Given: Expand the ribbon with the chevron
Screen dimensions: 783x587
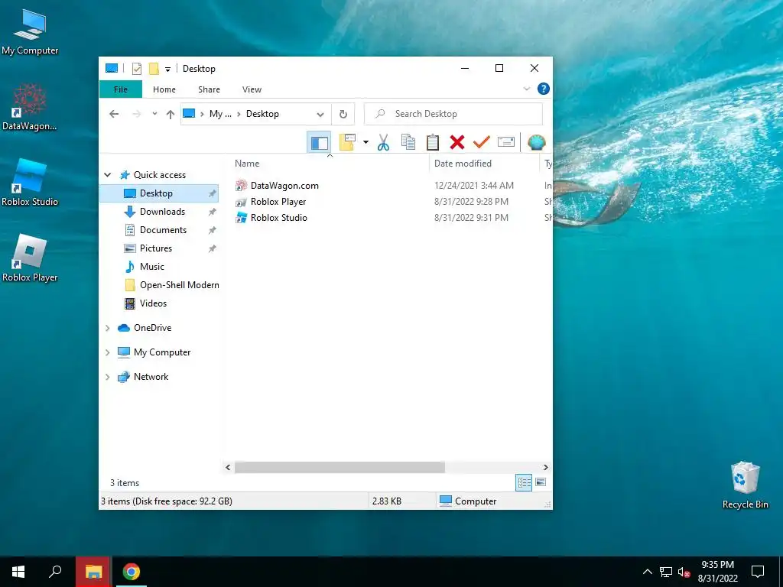Looking at the screenshot, I should coord(526,89).
